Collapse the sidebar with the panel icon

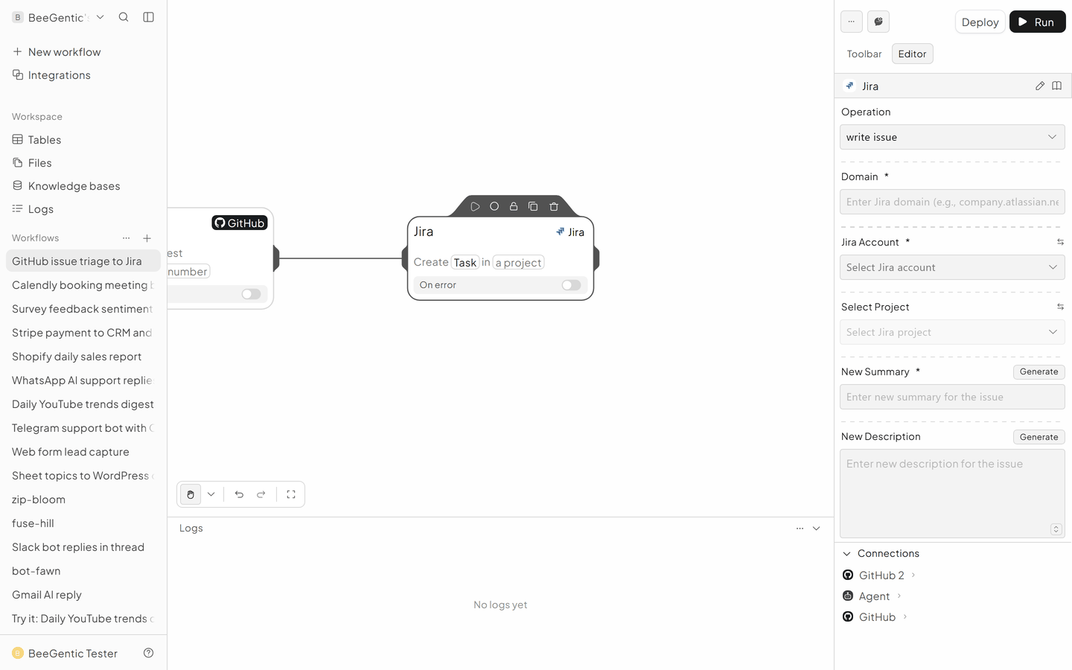(x=149, y=17)
